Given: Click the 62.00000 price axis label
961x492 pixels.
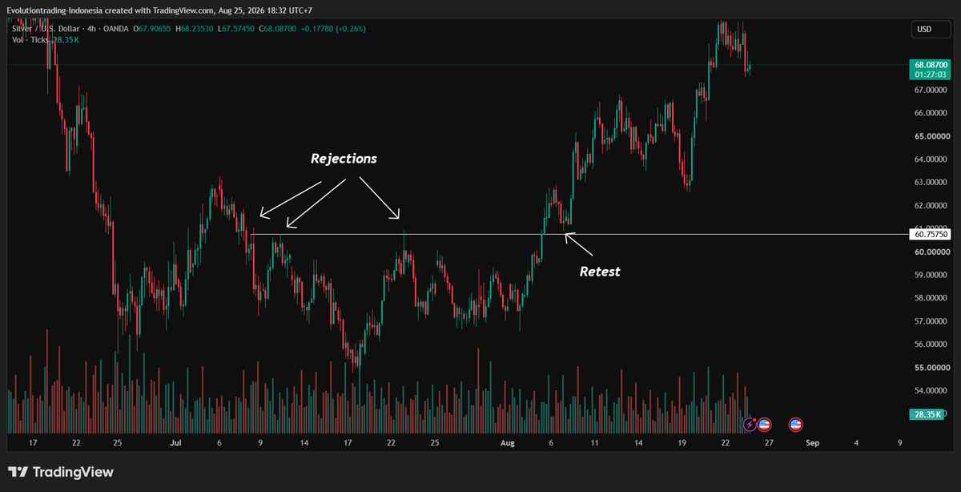Looking at the screenshot, I should tap(930, 206).
